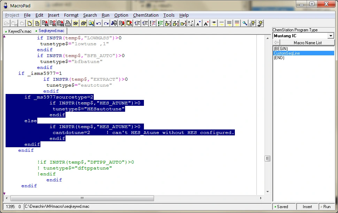The width and height of the screenshot is (338, 213).
Task: Expand the ChemStation Program Type dropdown
Action: point(331,36)
